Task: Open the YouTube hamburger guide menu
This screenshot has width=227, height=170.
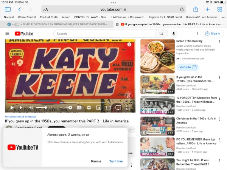Action: [7, 34]
